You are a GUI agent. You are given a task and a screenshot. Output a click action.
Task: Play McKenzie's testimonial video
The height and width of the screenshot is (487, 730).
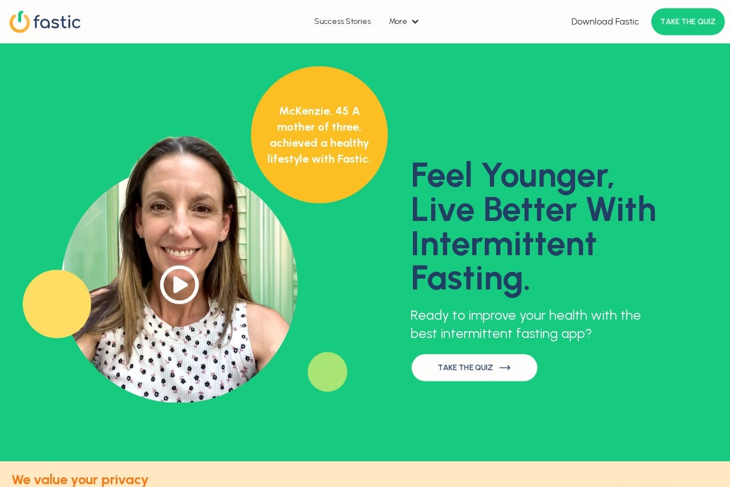pyautogui.click(x=180, y=284)
